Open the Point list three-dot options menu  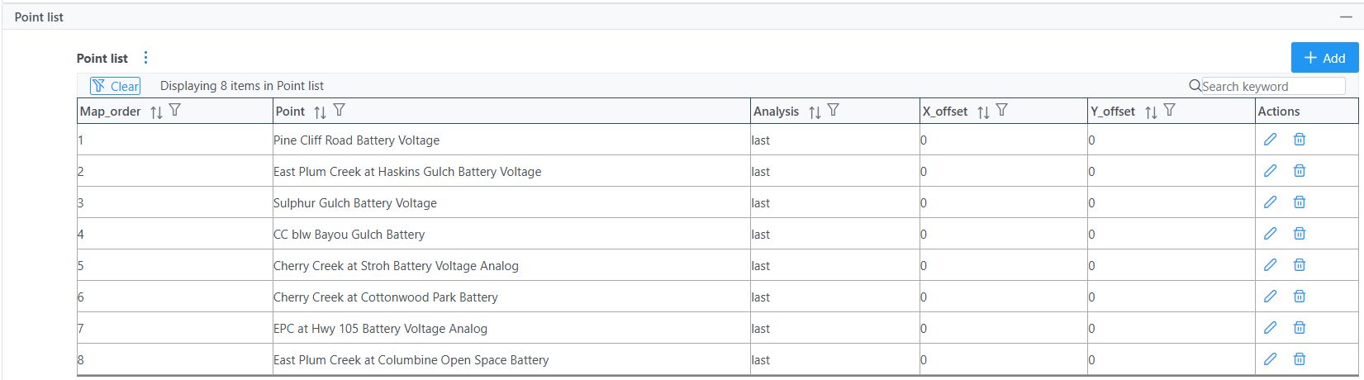pos(145,58)
